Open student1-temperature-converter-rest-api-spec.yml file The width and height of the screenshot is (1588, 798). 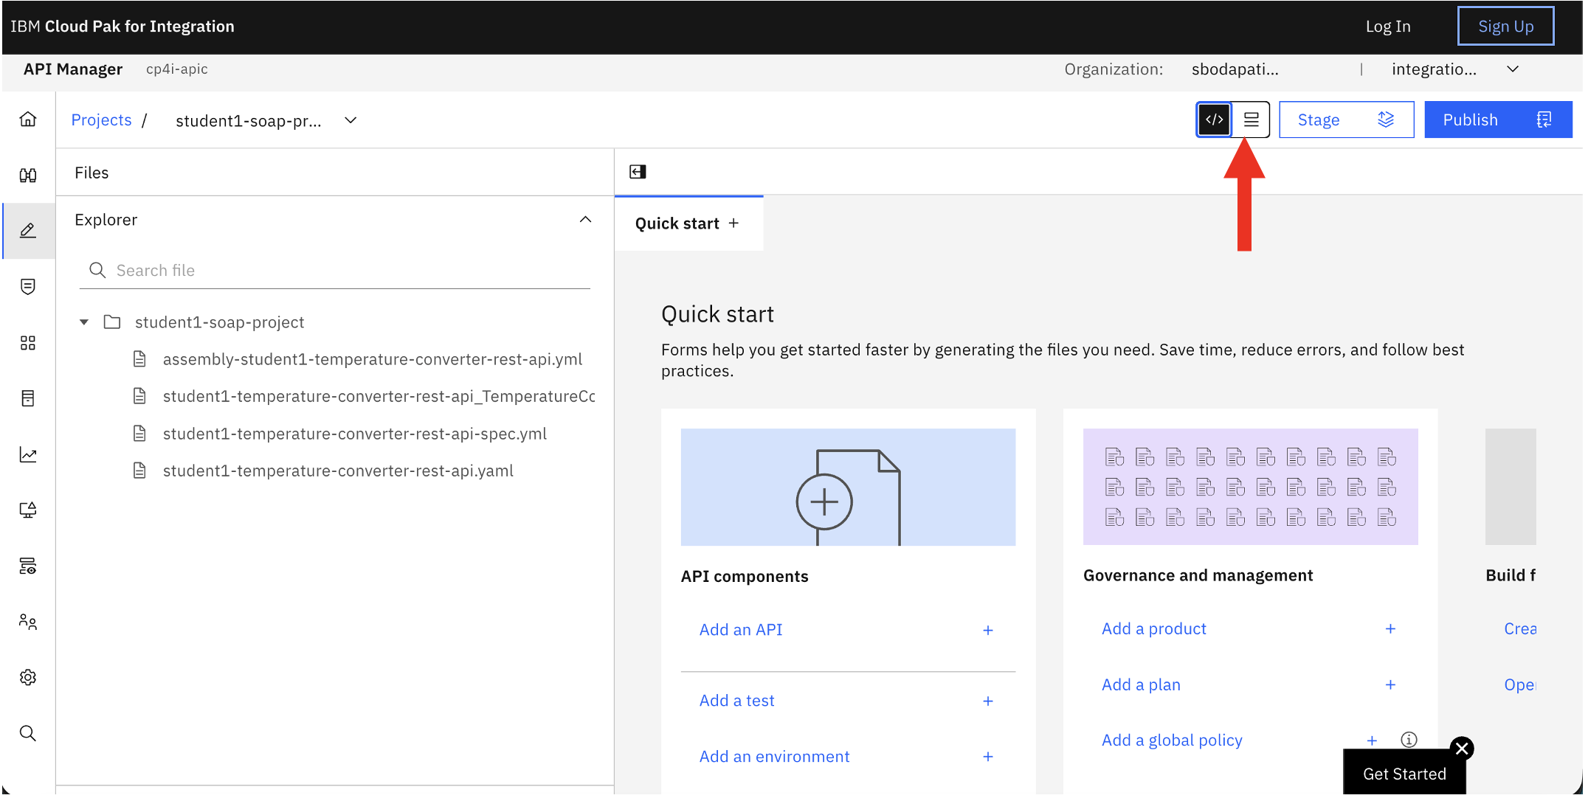pos(354,434)
